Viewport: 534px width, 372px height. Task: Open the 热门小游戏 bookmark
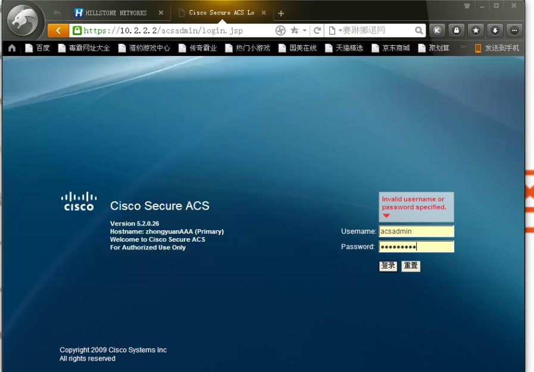(248, 48)
